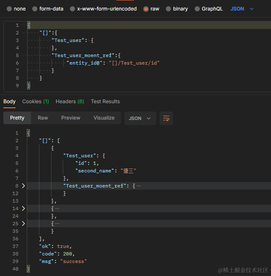Click the "msg": "success" line

[x=63, y=262]
